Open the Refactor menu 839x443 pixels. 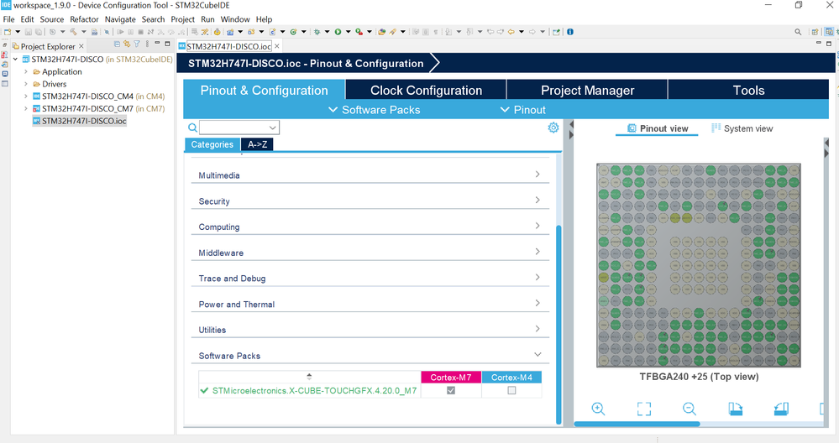coord(84,19)
